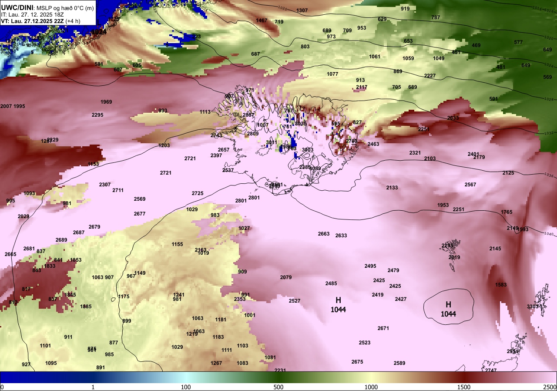Screen dimensions: 557x391
Task: Click the map value 2589
Action: (399, 363)
